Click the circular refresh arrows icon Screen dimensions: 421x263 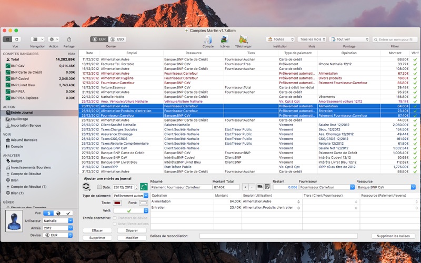(x=86, y=186)
